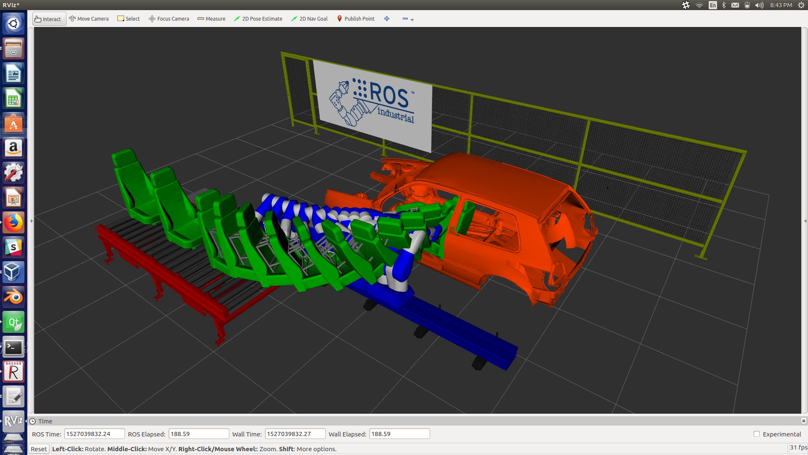Click the Wall Time field
The image size is (808, 455).
pyautogui.click(x=295, y=434)
